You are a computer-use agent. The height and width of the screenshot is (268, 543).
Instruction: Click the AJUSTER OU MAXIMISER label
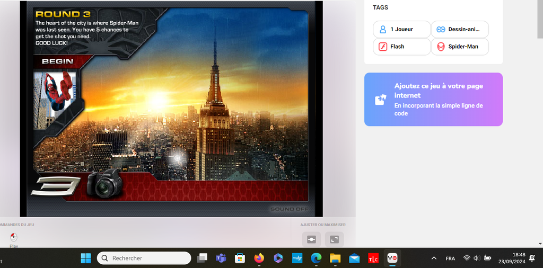[x=322, y=225]
